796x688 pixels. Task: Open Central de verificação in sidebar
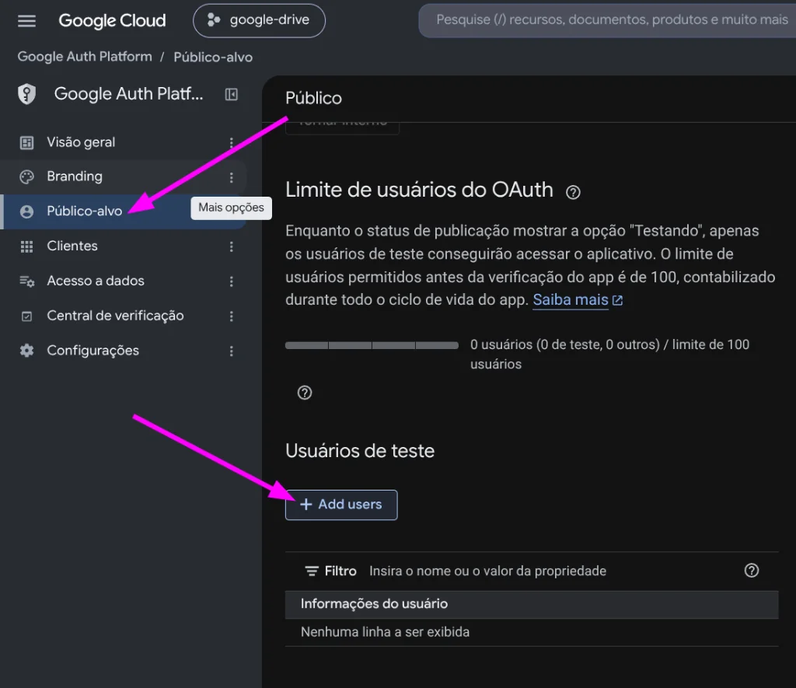coord(115,316)
